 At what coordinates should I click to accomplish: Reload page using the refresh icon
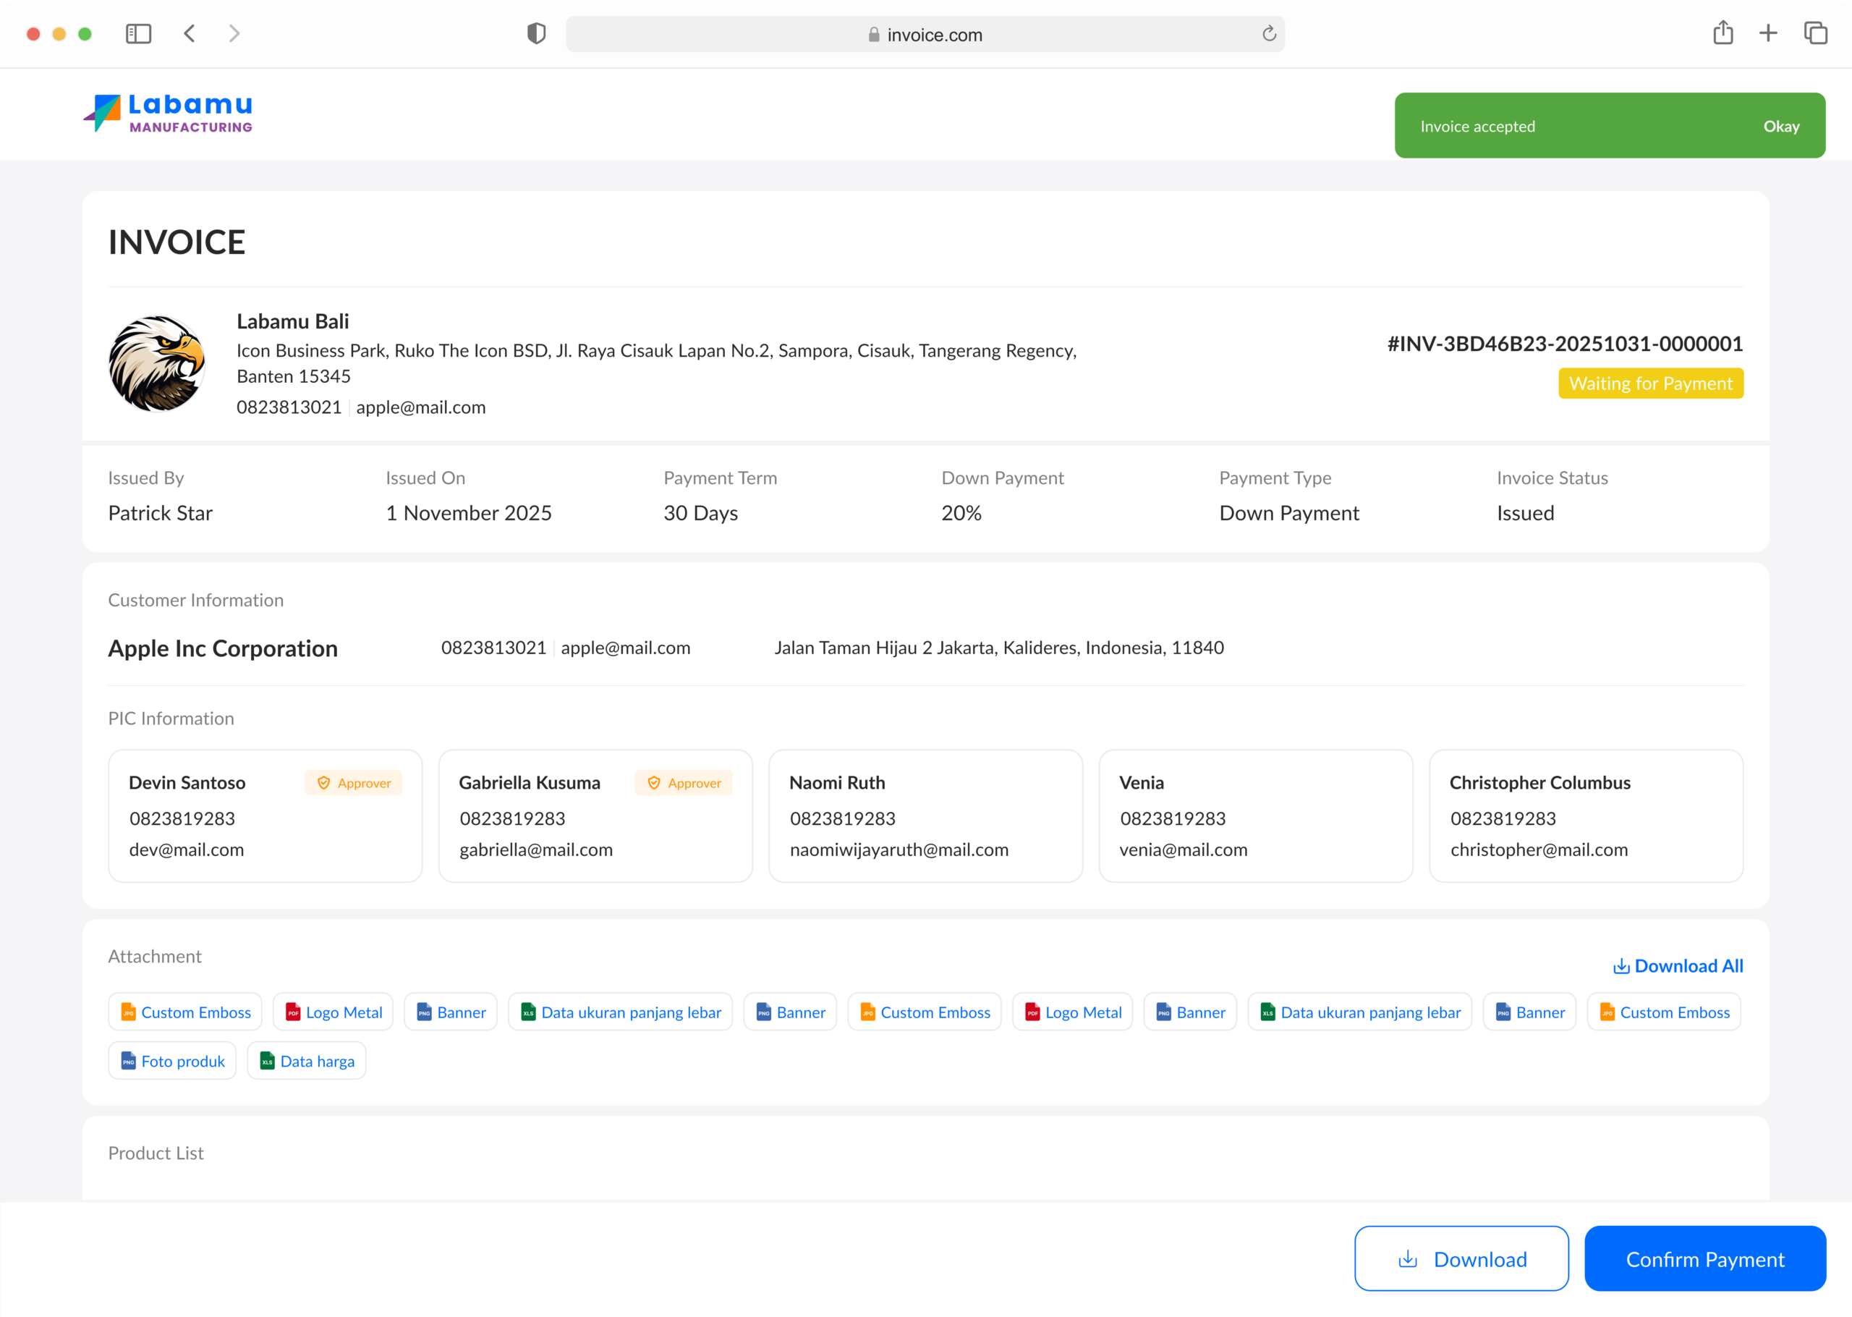(1268, 33)
